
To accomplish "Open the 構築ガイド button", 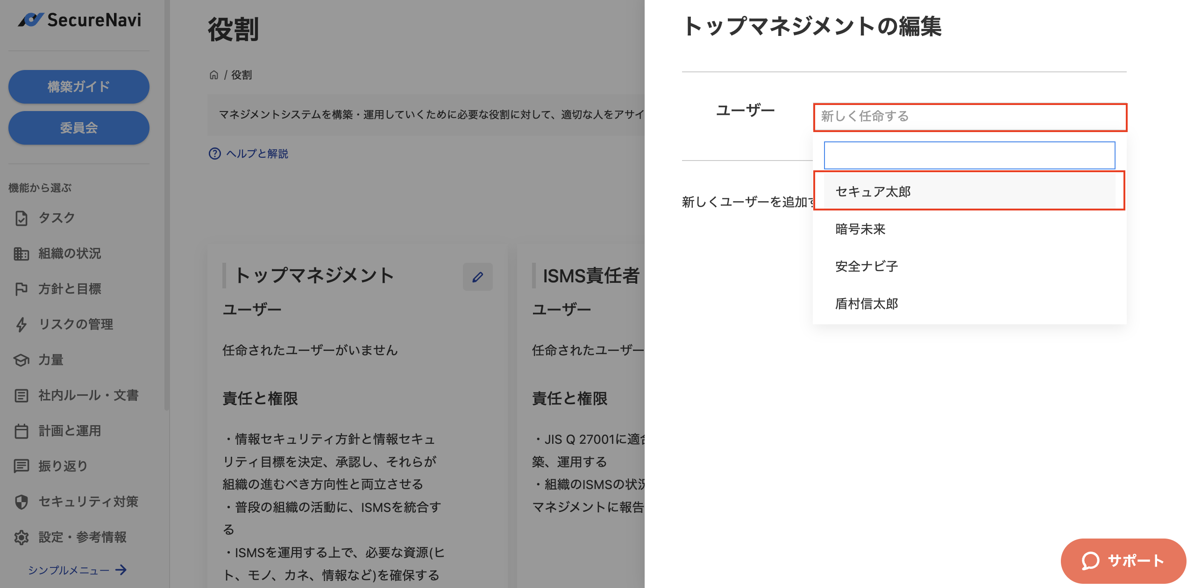I will (x=79, y=87).
